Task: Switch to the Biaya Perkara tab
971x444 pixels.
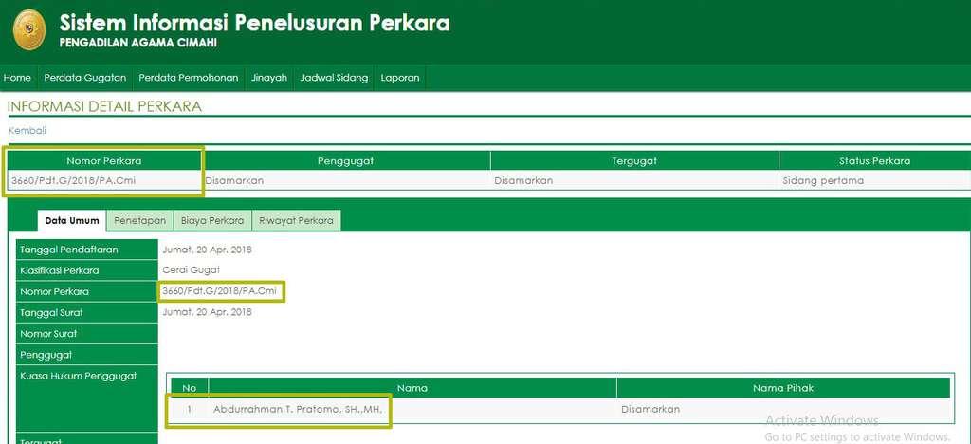Action: [x=212, y=220]
